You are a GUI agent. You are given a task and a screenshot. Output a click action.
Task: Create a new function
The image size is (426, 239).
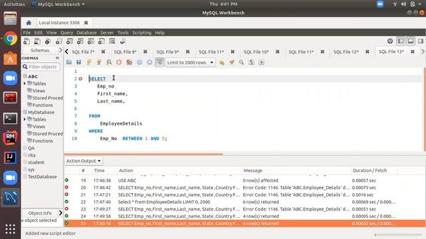(101, 41)
